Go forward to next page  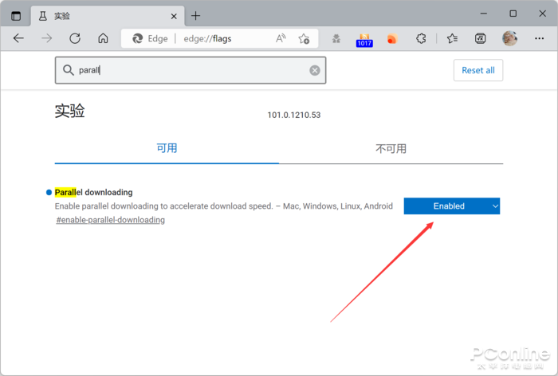click(x=46, y=38)
